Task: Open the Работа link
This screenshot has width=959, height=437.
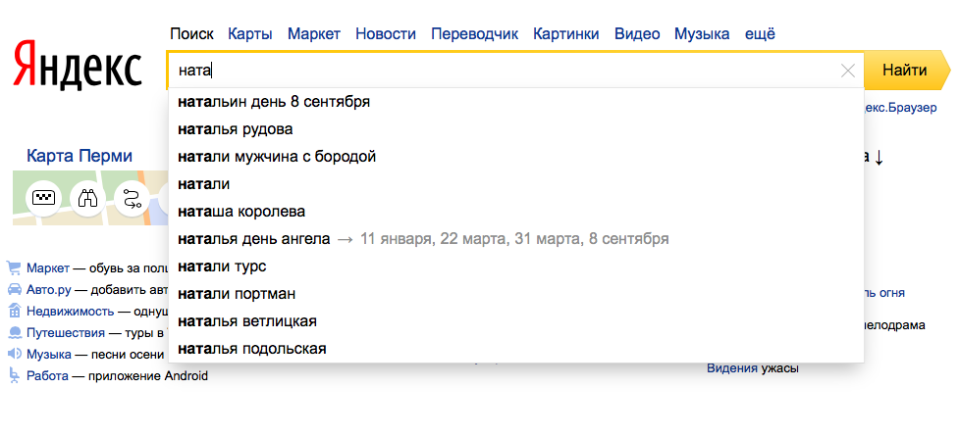Action: pos(47,376)
